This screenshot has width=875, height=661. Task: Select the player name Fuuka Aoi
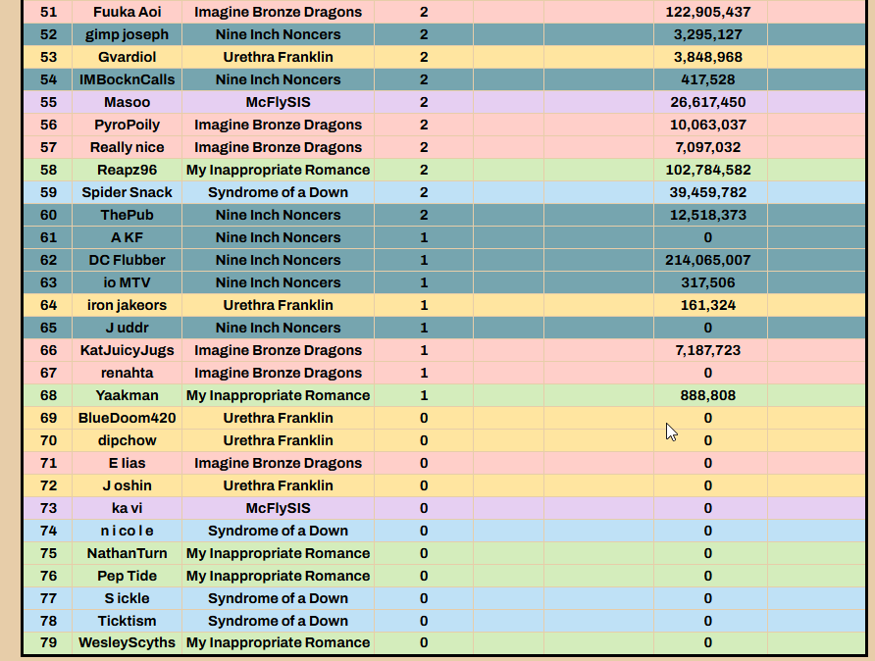point(128,12)
